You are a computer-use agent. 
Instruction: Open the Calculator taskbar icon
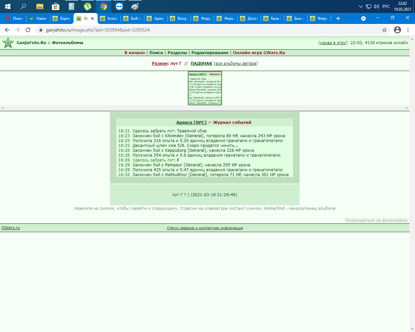tap(71, 6)
